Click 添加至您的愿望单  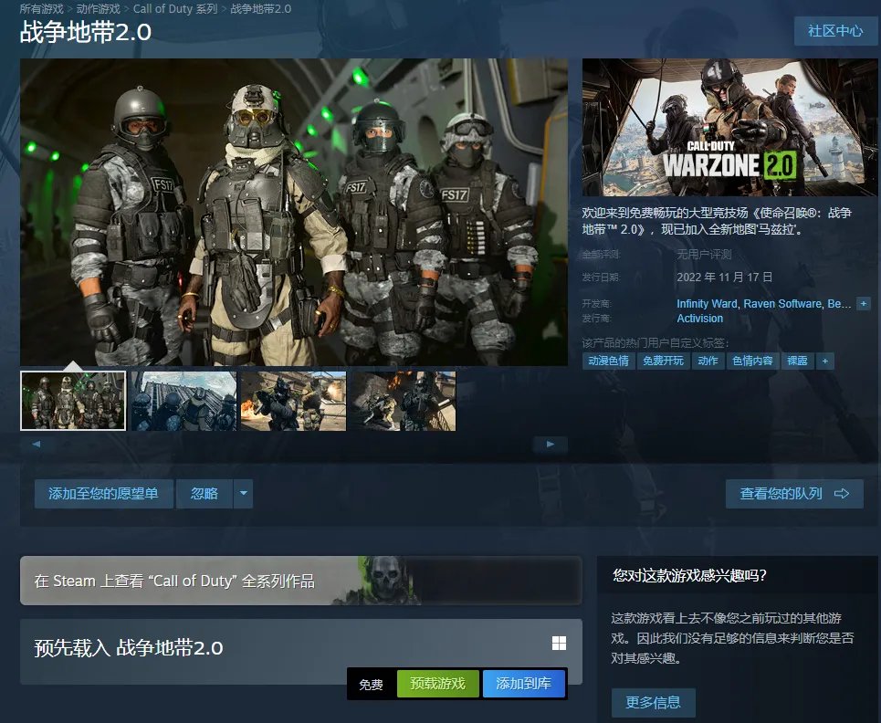(x=103, y=493)
